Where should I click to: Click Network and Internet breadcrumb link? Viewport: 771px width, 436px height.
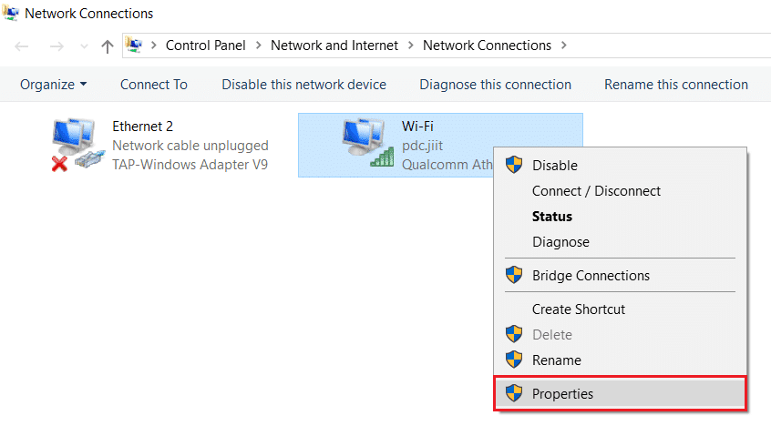pyautogui.click(x=334, y=46)
